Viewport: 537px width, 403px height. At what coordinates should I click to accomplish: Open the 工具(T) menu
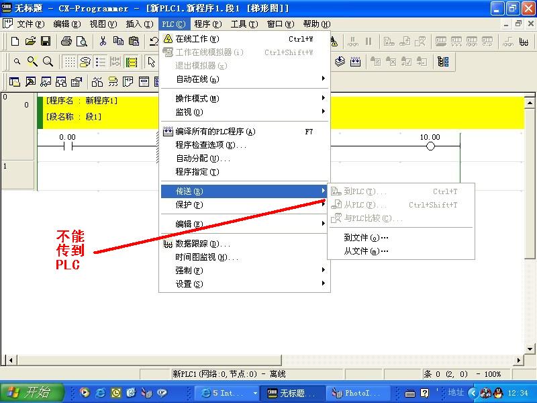244,24
